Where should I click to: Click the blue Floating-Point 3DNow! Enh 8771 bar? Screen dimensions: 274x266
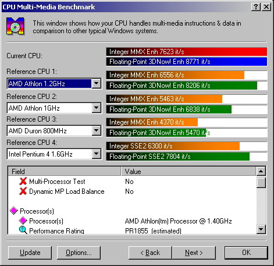pyautogui.click(x=187, y=62)
